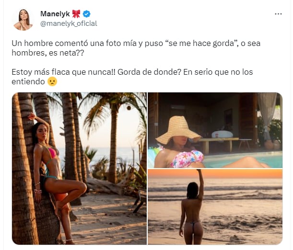Viewport: 293px width, 250px height.
Task: Click the wooden bench behind the pool
Action: 218,145
